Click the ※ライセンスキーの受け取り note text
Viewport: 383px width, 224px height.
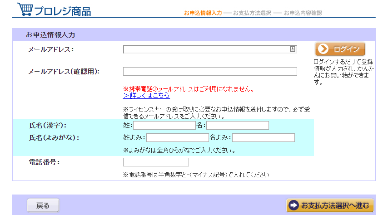217,113
